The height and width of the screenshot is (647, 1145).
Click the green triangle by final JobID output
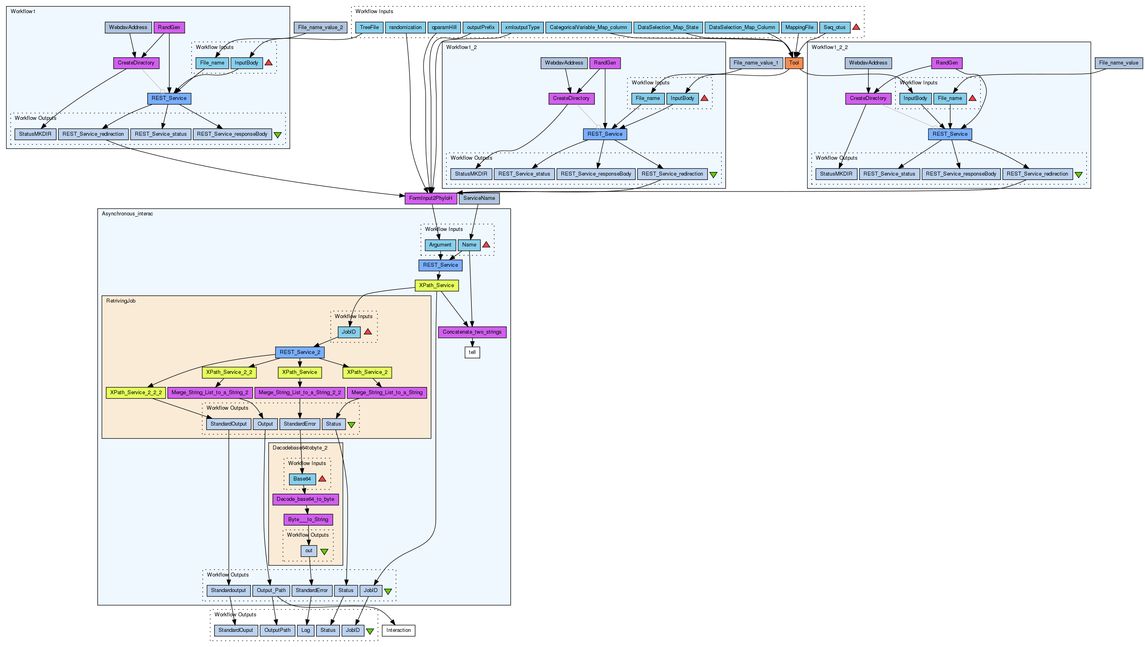click(369, 631)
